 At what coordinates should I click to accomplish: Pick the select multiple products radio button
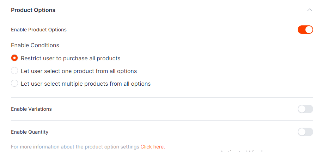(x=14, y=84)
